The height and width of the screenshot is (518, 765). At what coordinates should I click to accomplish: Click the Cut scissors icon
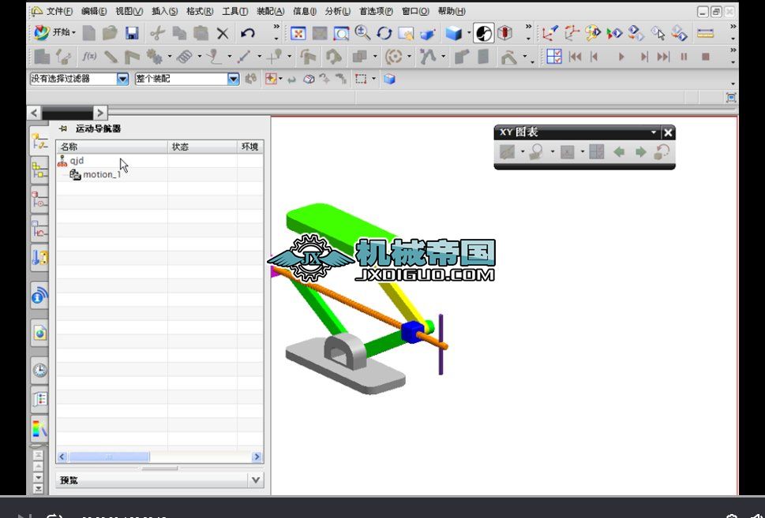[x=157, y=33]
